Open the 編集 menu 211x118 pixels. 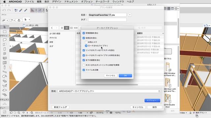pyautogui.click(x=39, y=2)
